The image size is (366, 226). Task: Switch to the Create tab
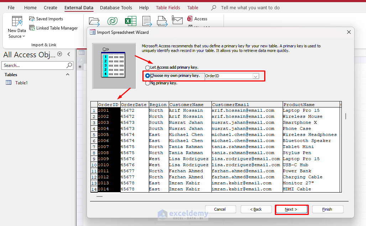(x=51, y=8)
